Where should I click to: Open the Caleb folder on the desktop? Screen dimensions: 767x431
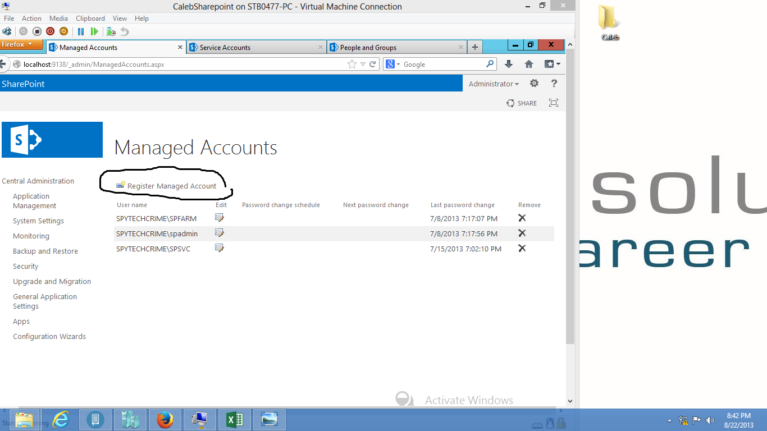click(610, 22)
